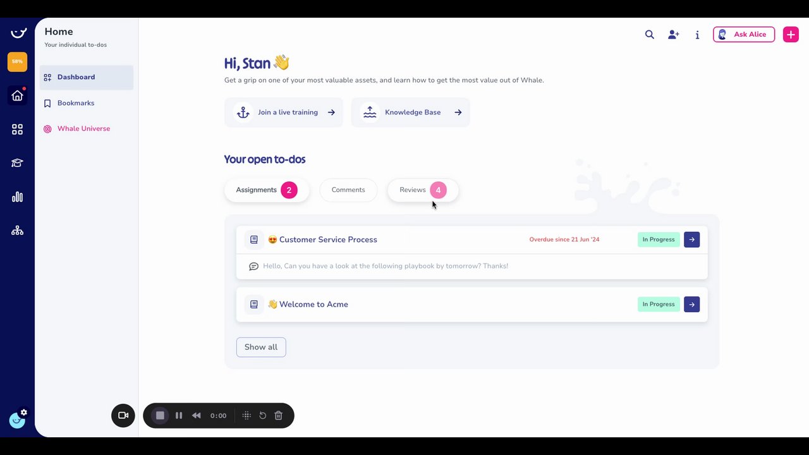
Task: Click the Knowledge Base wave icon
Action: 370,112
